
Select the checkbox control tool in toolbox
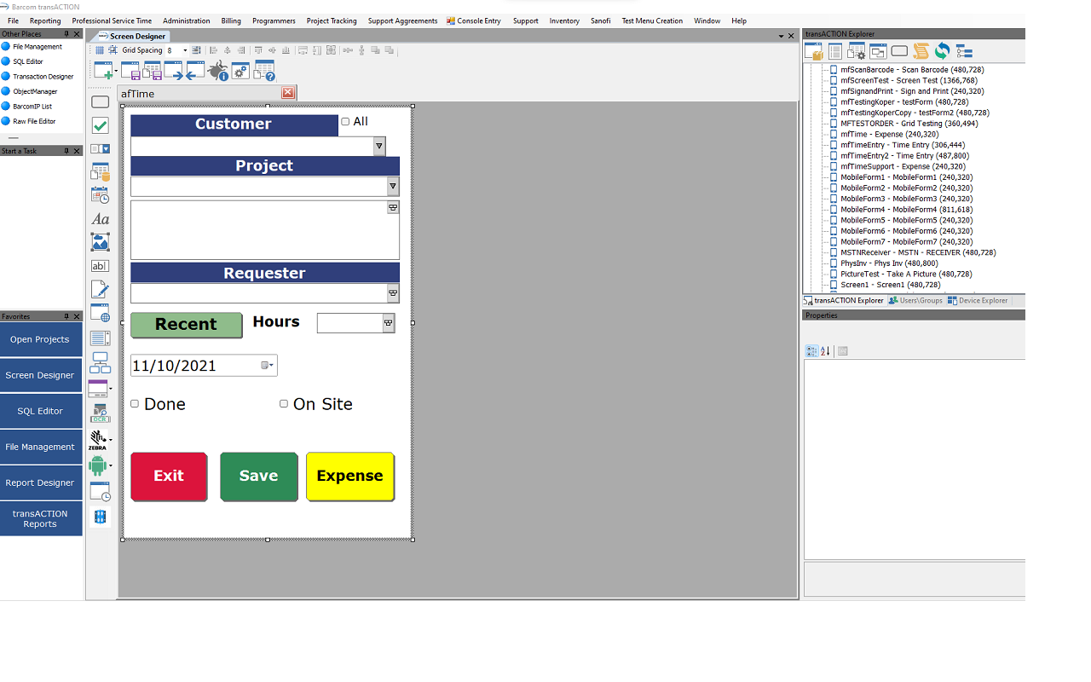pos(100,125)
